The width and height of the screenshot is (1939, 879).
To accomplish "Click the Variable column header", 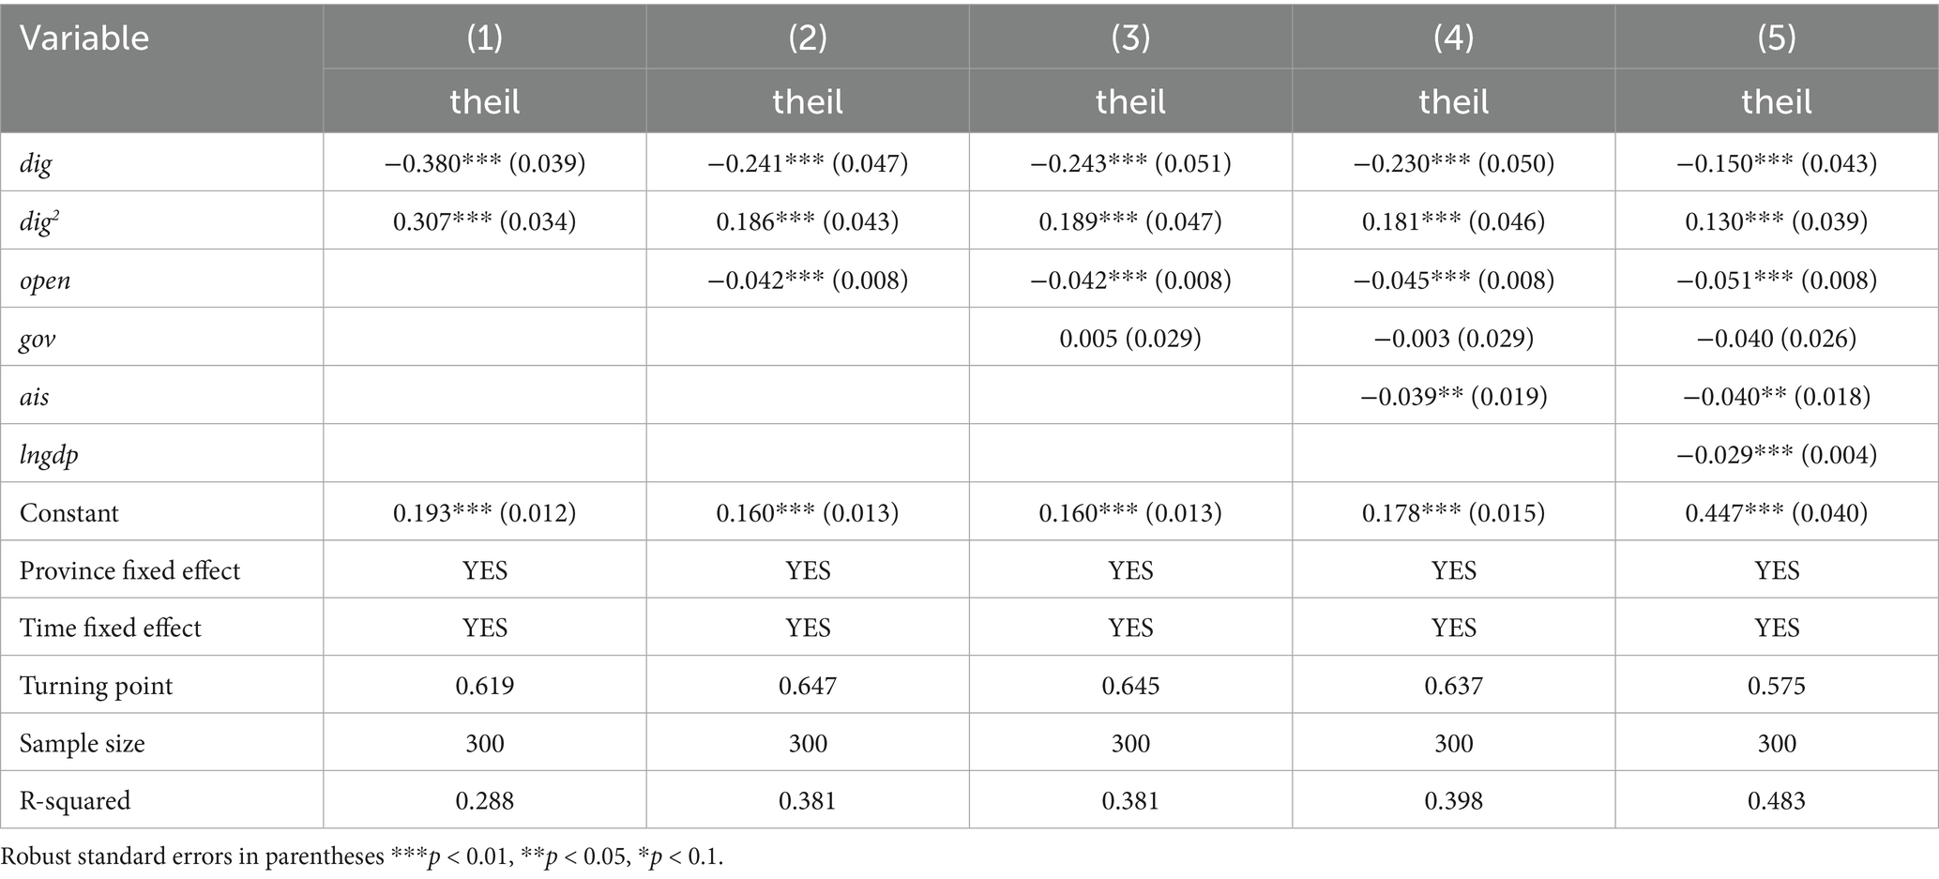I will coord(84,38).
